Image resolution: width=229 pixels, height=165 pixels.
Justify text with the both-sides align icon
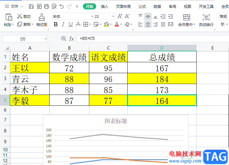(163, 24)
